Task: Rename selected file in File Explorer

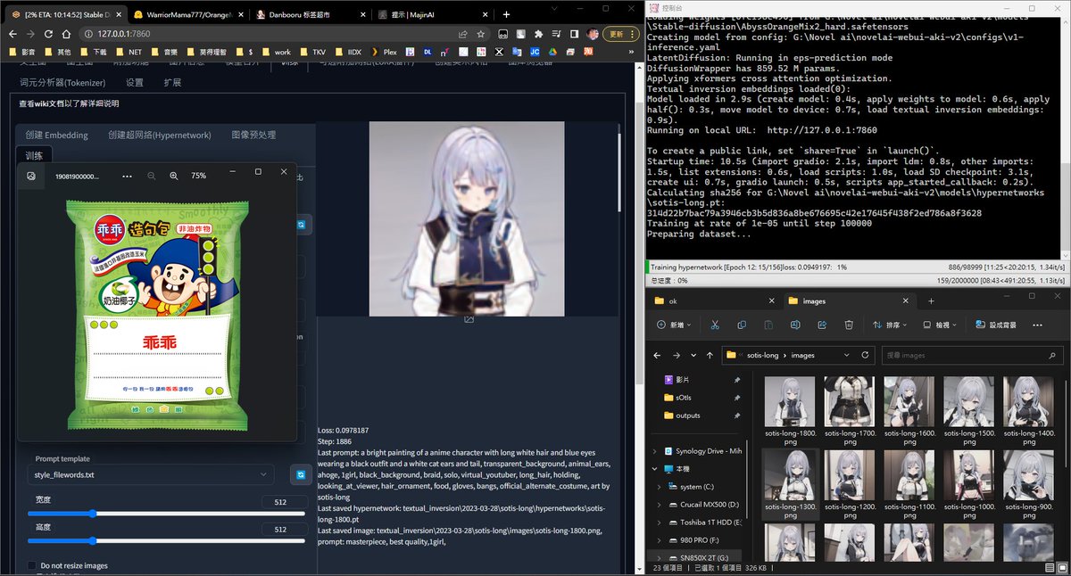Action: (x=795, y=325)
